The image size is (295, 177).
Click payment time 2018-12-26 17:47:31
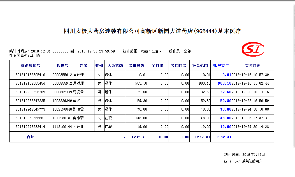[x=250, y=118]
